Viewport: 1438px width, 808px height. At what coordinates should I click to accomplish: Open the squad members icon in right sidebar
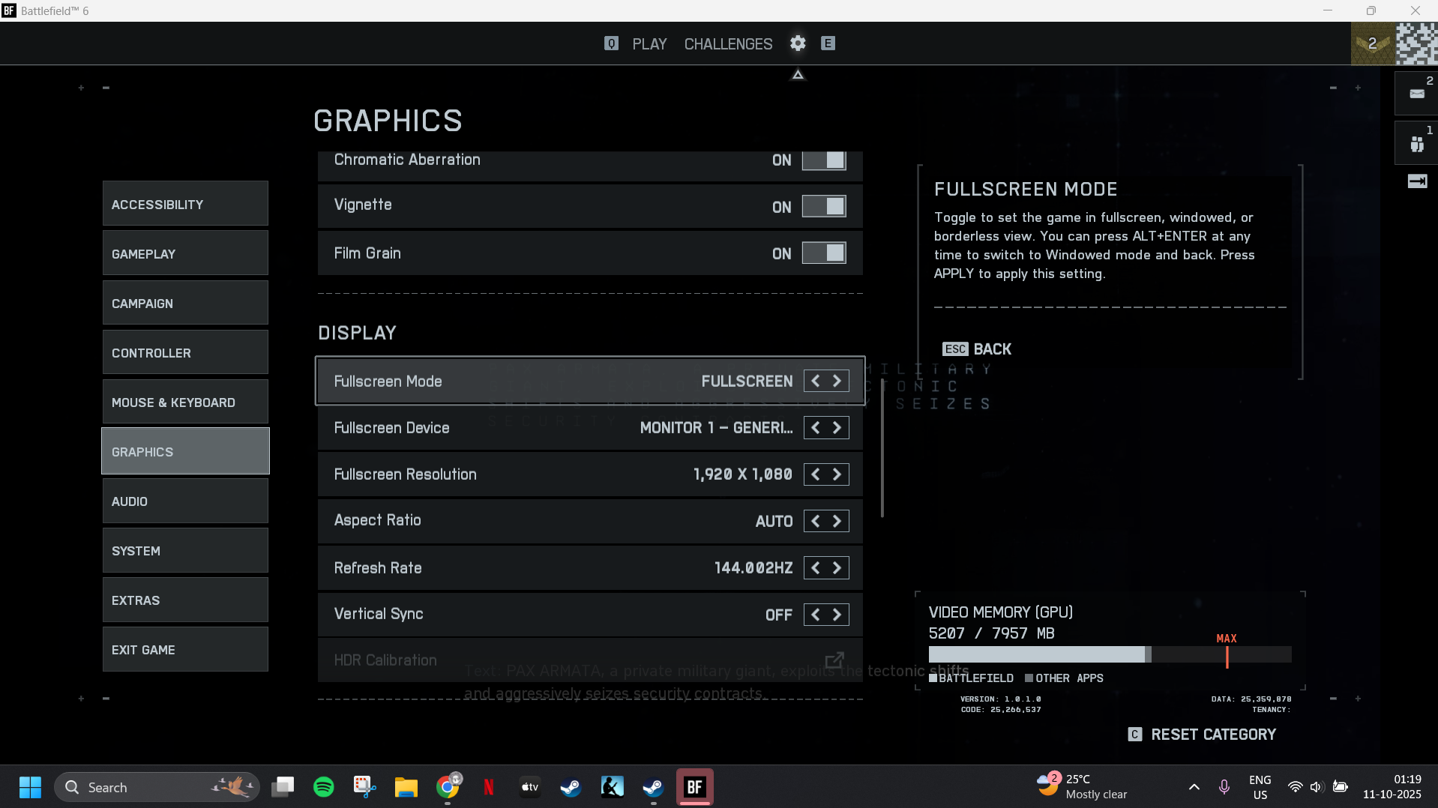(x=1416, y=142)
